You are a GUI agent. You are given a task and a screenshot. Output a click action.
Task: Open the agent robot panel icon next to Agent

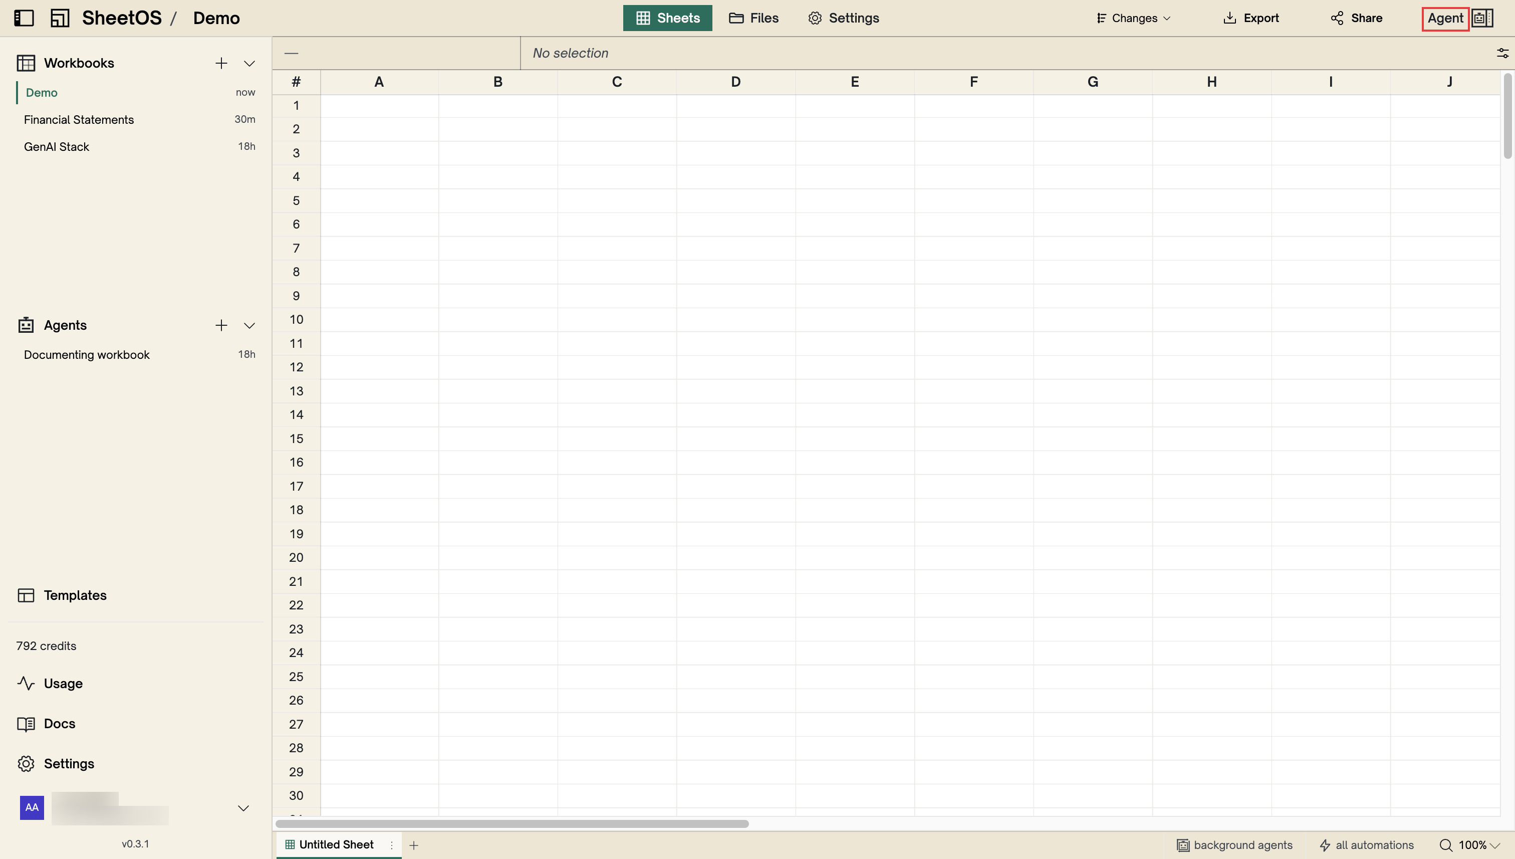click(x=1482, y=18)
